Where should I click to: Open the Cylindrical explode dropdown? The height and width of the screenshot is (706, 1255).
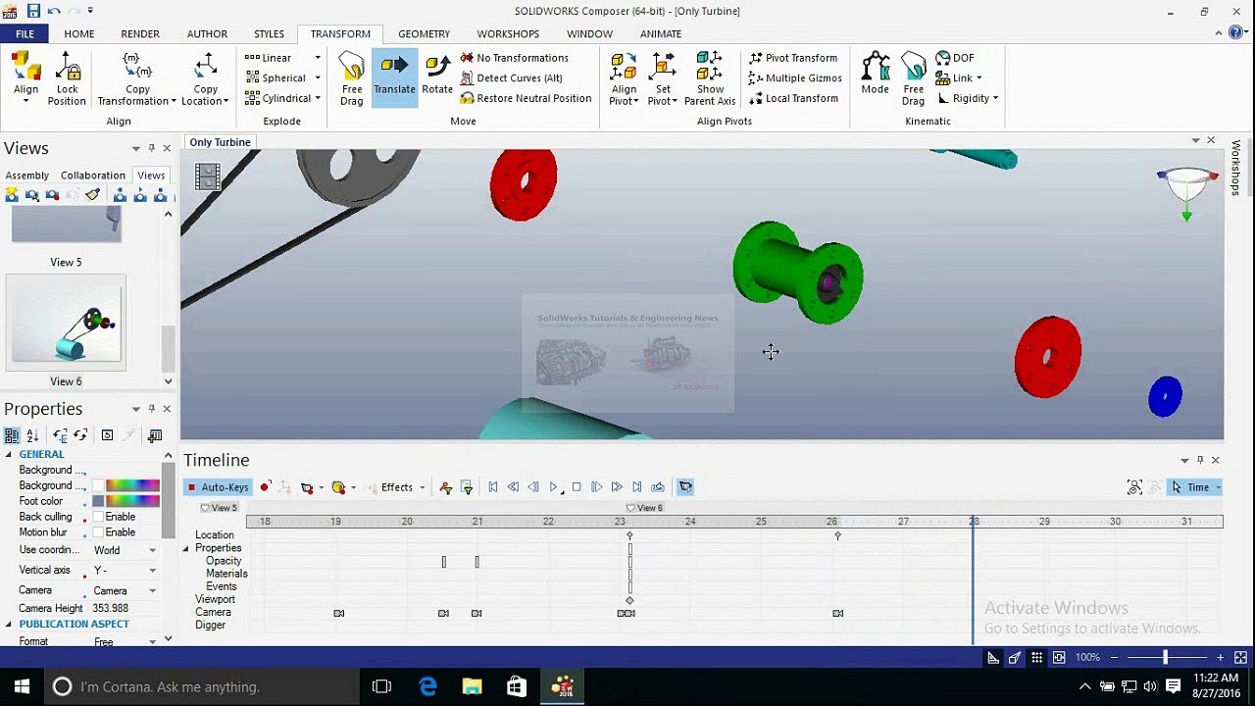click(318, 98)
